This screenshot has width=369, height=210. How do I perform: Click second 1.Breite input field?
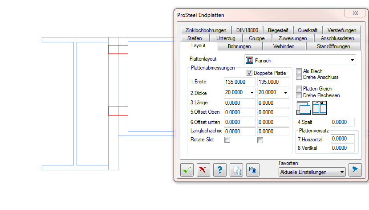coord(273,82)
